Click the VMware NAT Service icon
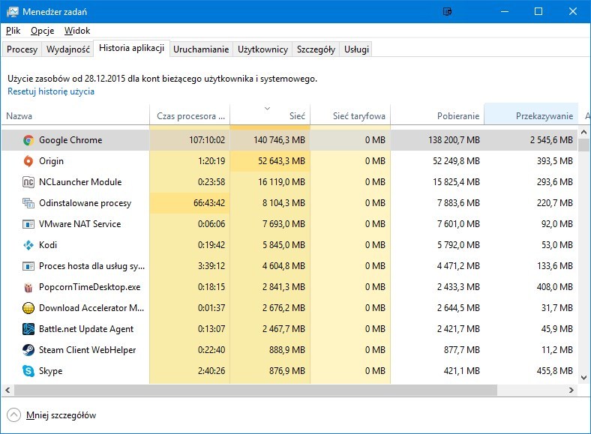591x434 pixels. (x=28, y=224)
